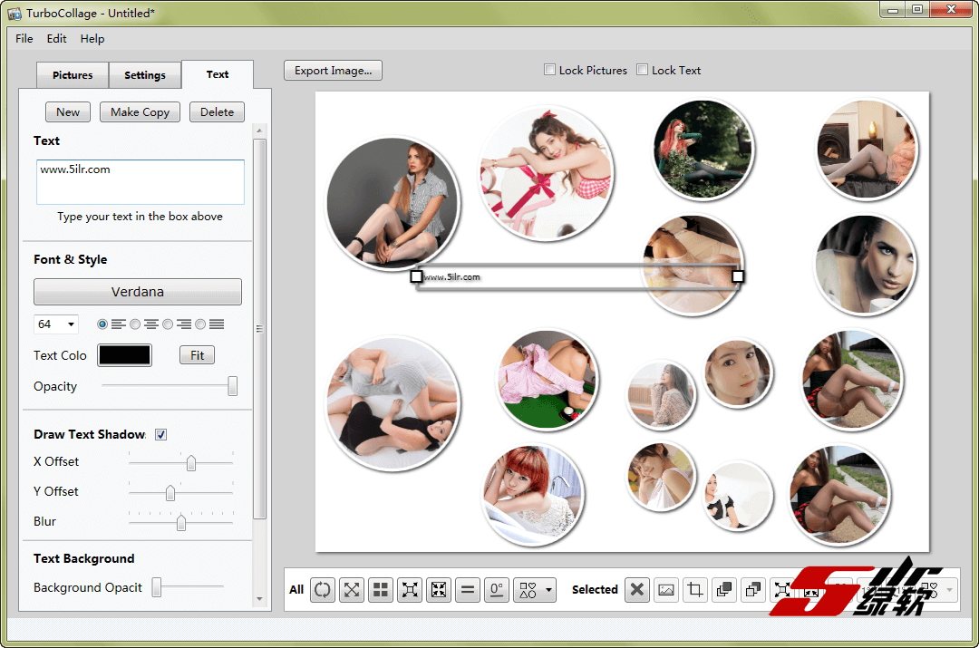Switch to the Pictures tab
The width and height of the screenshot is (979, 648).
[73, 75]
